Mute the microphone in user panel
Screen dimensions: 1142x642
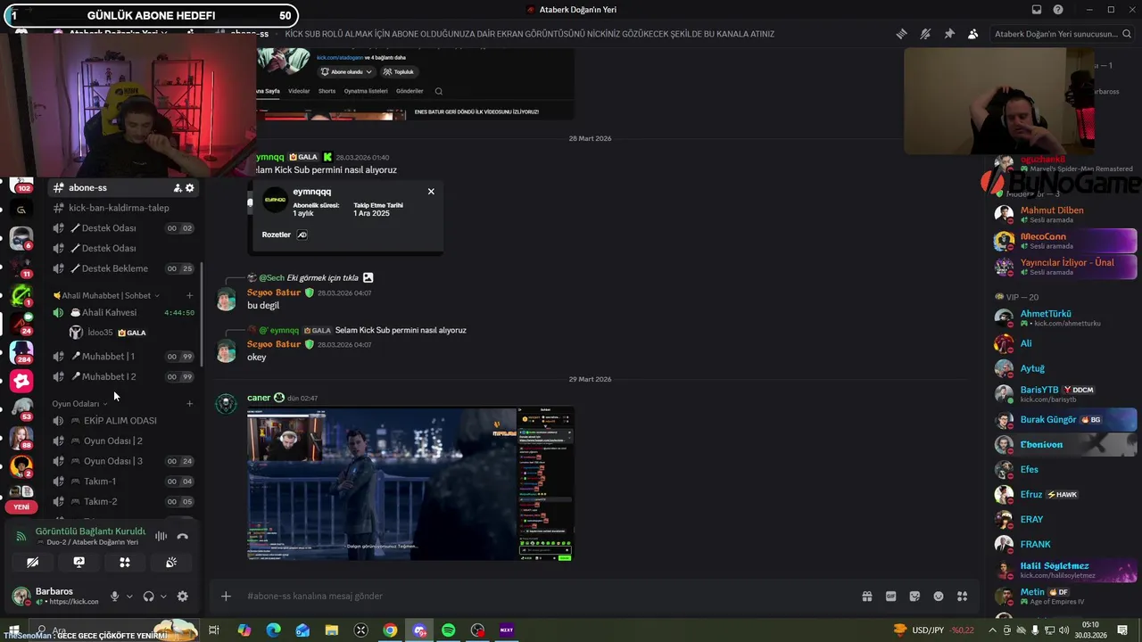(114, 597)
